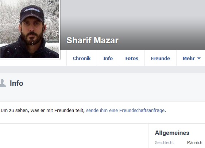205x148 pixels.
Task: Switch to the Chronik tab
Action: click(x=82, y=58)
